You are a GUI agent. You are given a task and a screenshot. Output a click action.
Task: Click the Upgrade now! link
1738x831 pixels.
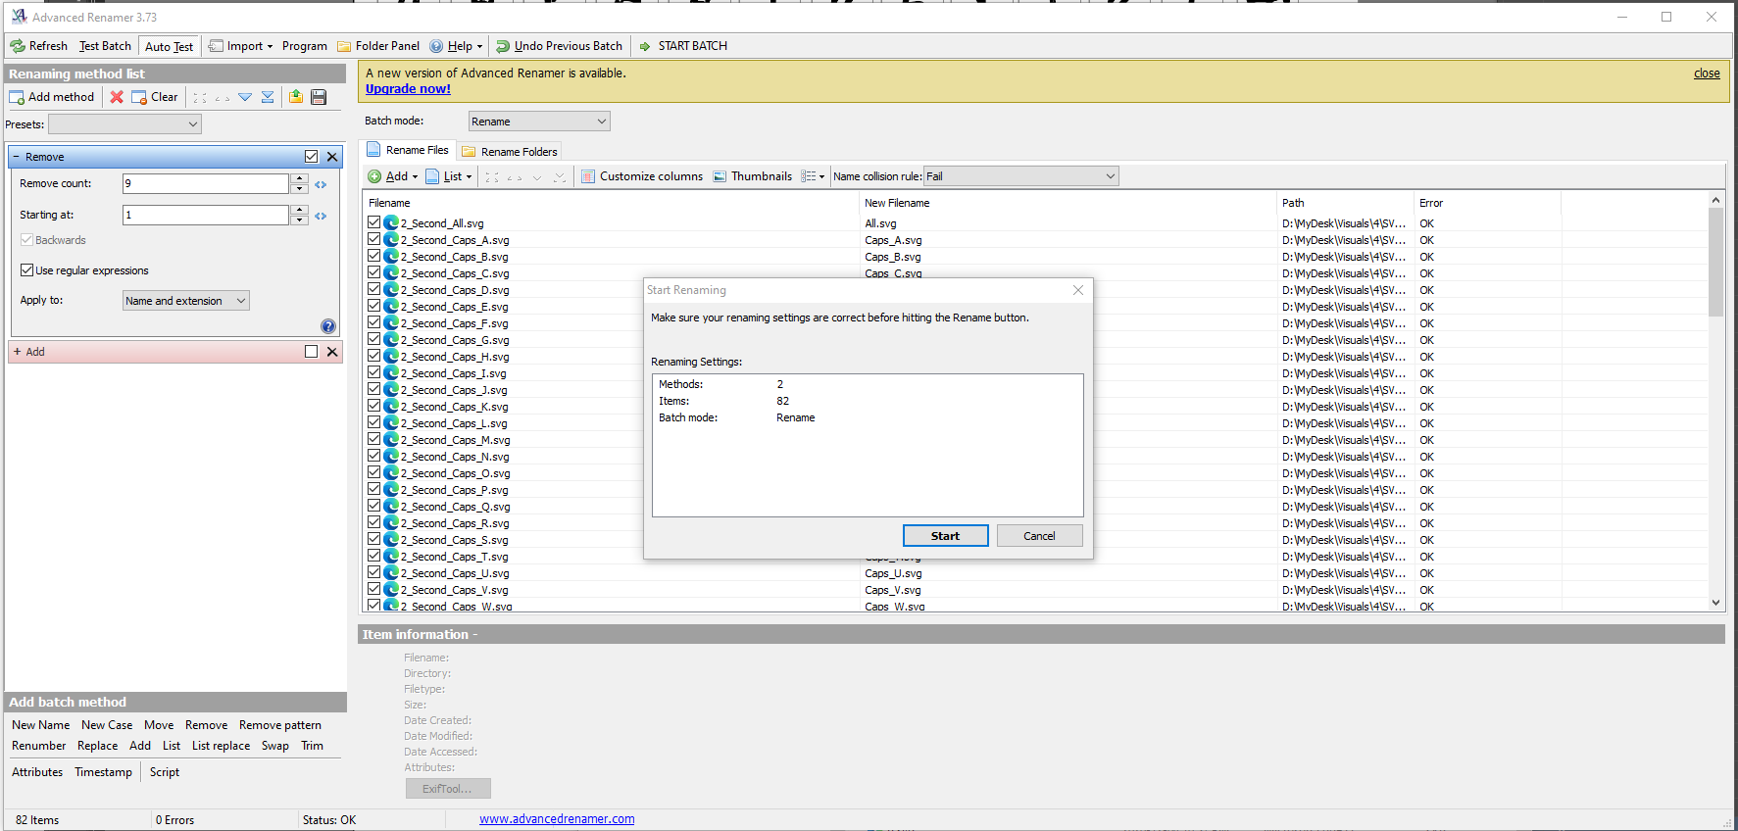pos(408,89)
